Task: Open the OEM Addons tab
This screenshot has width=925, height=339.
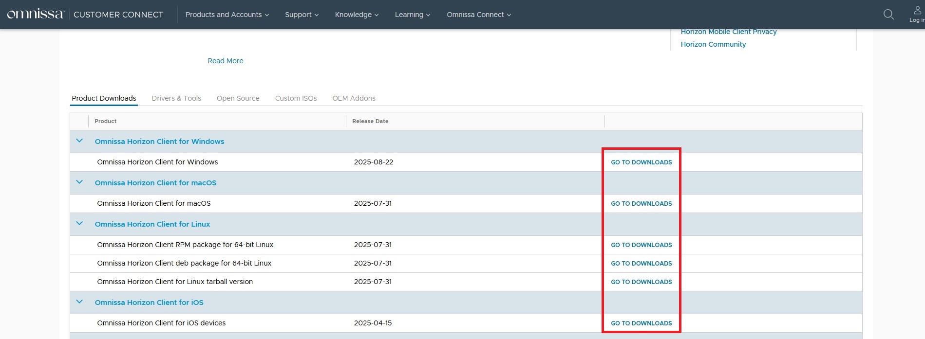Action: coord(354,98)
